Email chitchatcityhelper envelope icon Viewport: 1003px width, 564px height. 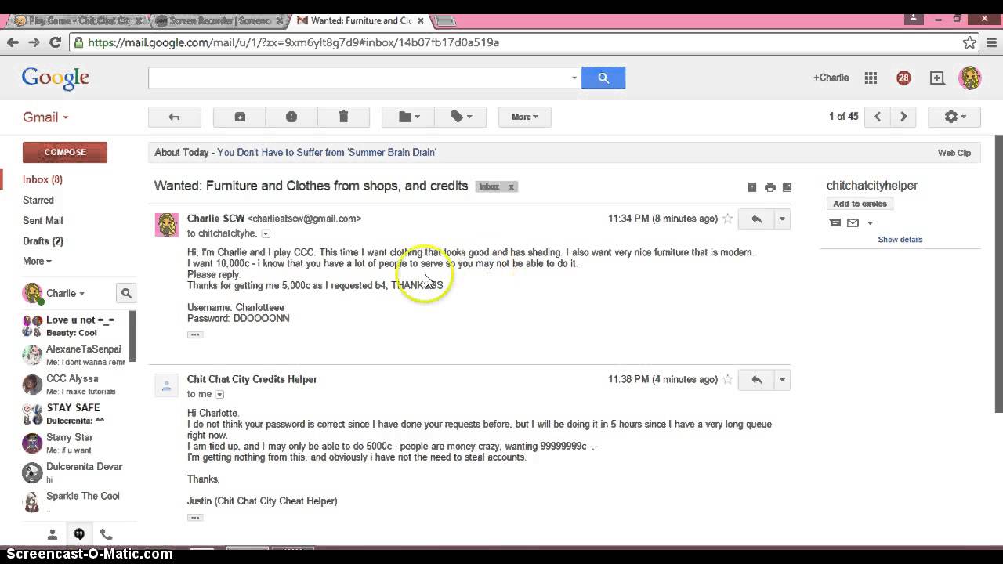pyautogui.click(x=853, y=223)
